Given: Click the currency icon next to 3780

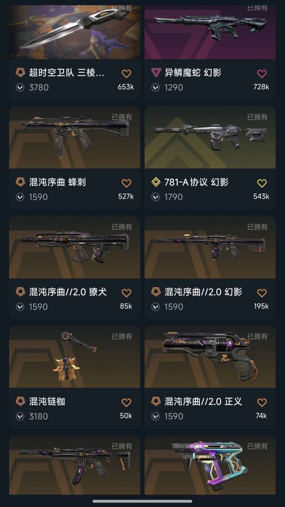Looking at the screenshot, I should 20,87.
